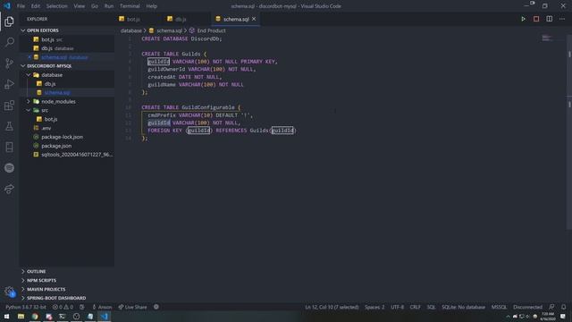Run the query with the play icon

tap(523, 19)
